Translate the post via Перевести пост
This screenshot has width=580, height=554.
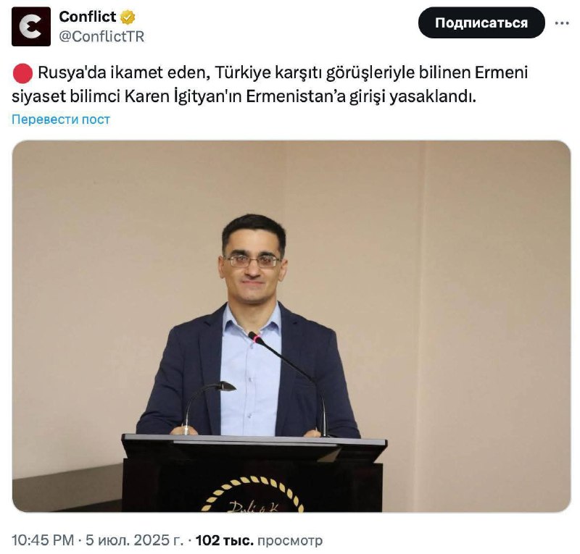[61, 119]
